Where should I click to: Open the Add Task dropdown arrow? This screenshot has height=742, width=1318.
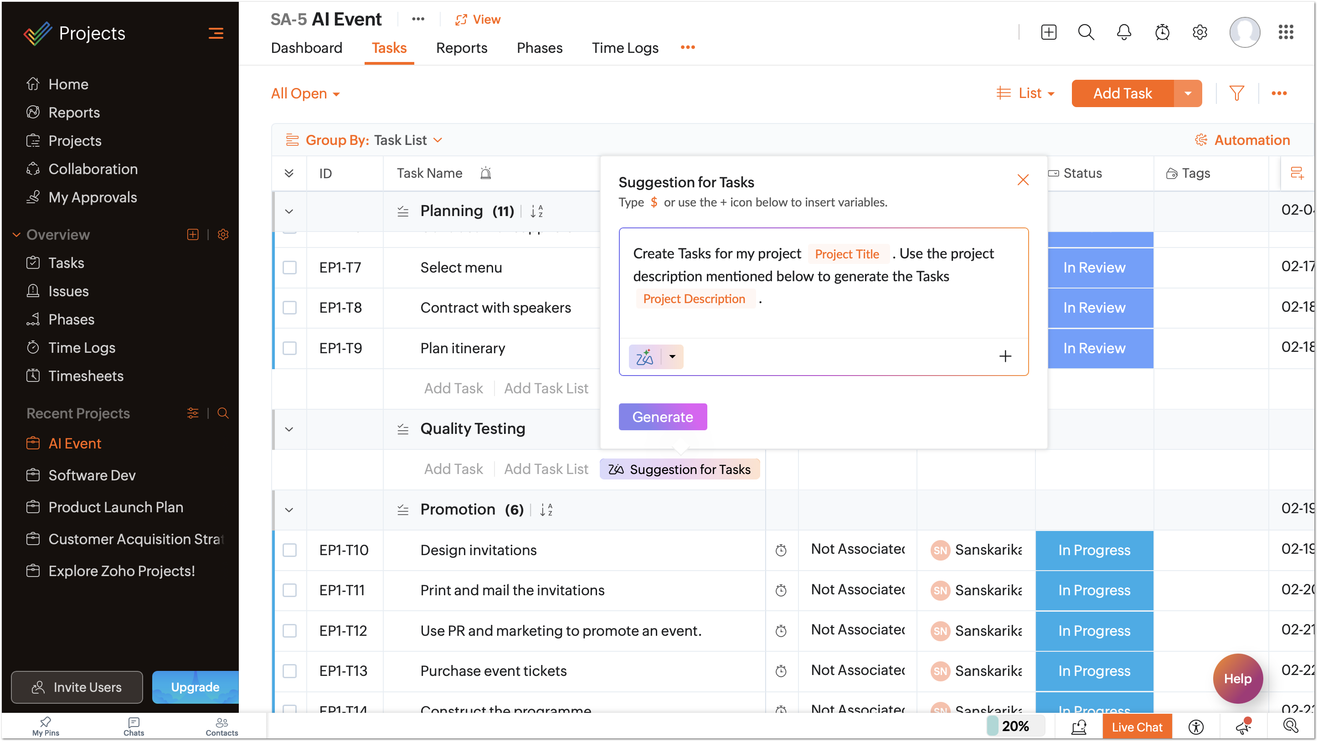click(x=1188, y=93)
